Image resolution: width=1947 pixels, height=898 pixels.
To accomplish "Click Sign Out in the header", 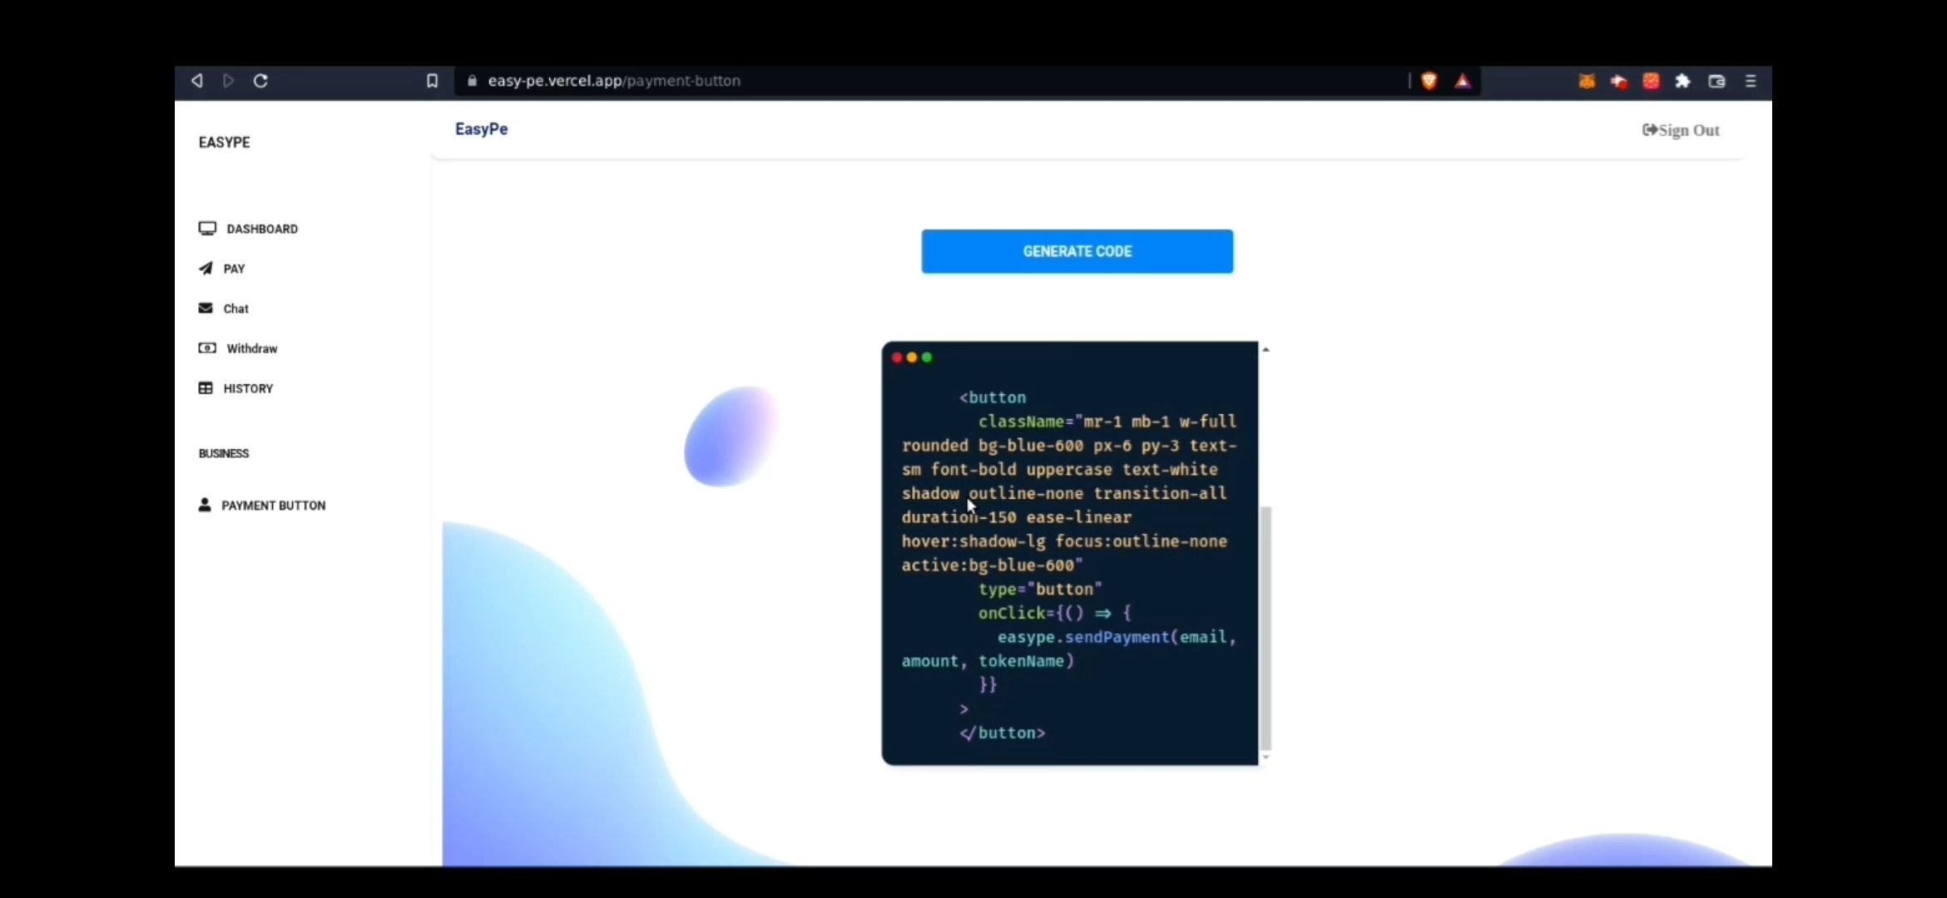I will coord(1681,130).
